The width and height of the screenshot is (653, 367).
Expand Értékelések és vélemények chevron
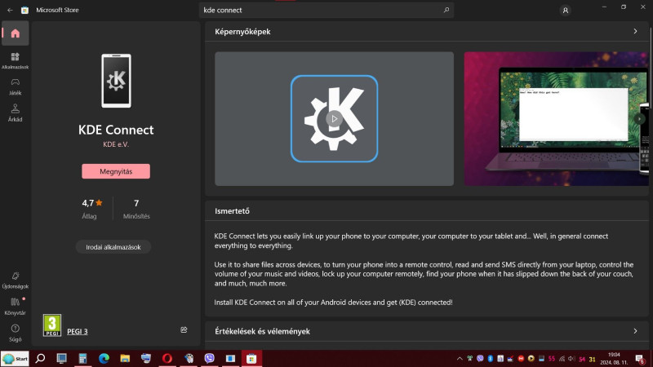point(635,331)
